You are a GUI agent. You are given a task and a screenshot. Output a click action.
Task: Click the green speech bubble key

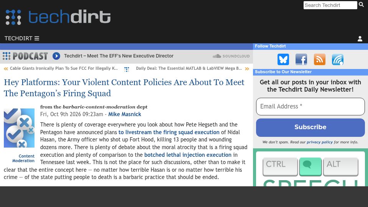click(310, 167)
